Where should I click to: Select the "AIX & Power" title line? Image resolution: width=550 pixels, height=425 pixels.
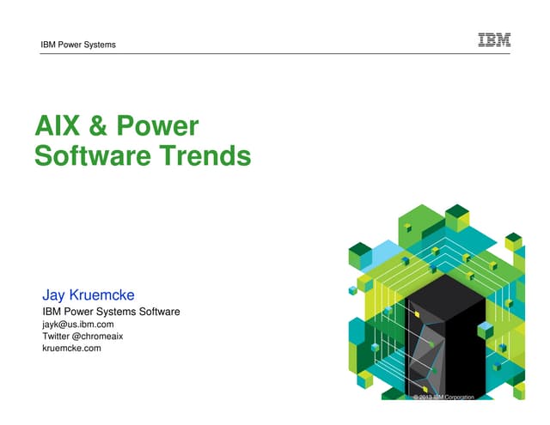[116, 128]
